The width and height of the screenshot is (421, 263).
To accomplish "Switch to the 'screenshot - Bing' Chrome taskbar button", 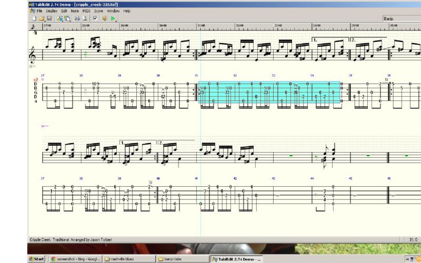I will 75,259.
